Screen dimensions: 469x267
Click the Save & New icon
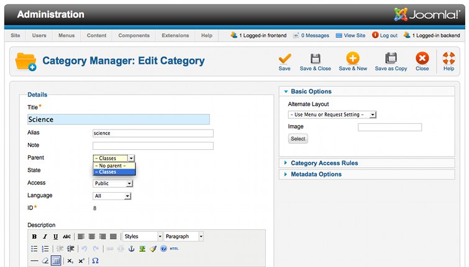tap(353, 59)
